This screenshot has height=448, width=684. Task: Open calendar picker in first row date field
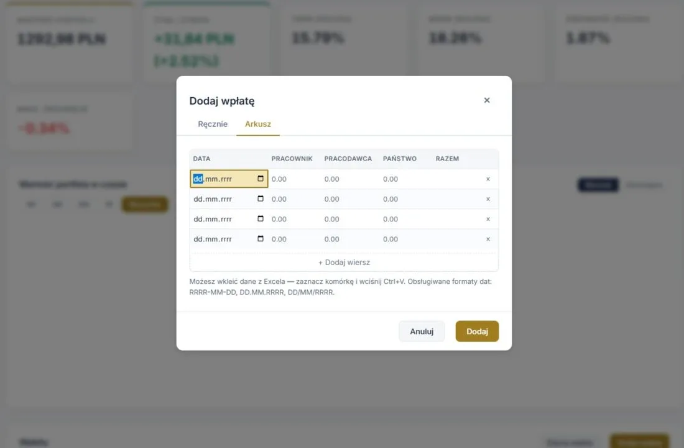[x=261, y=179]
